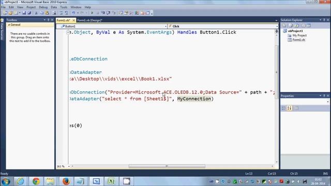Click Solution Explorer's Refresh icon

[296, 25]
